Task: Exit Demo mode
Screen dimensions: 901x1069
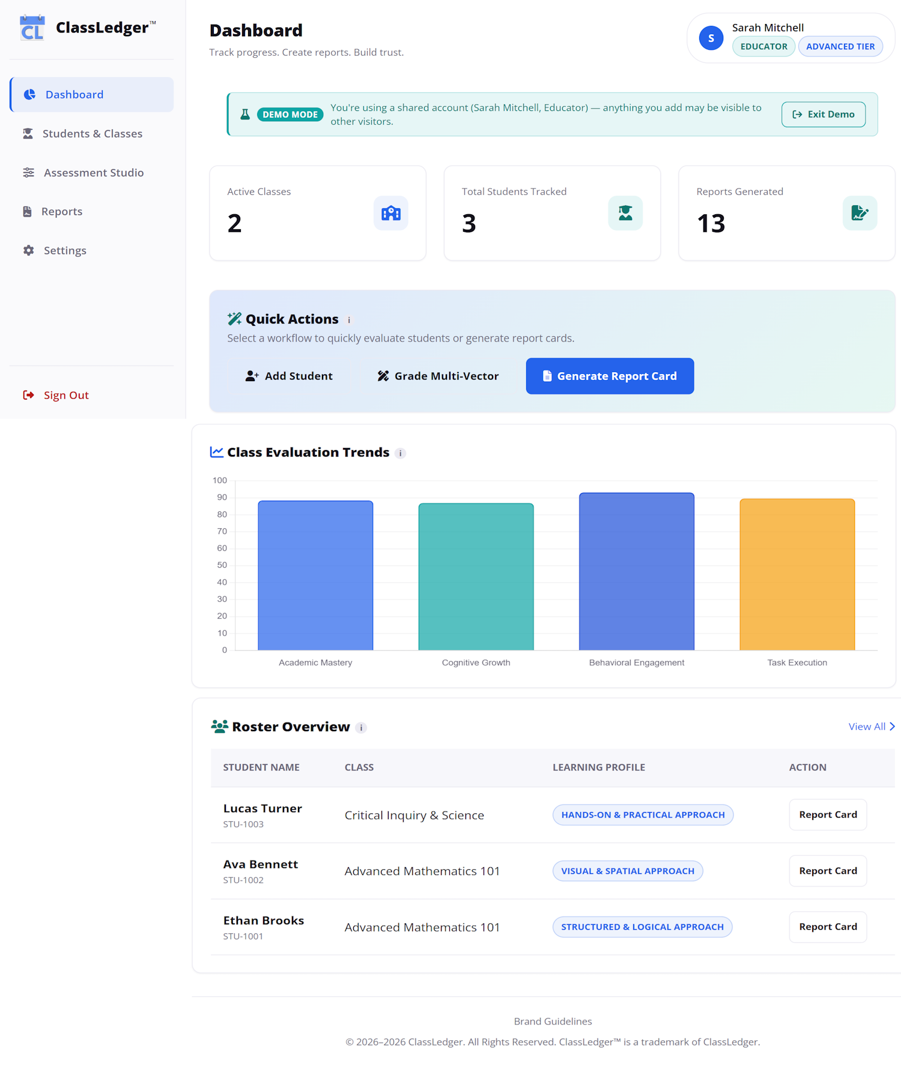Action: pos(823,114)
